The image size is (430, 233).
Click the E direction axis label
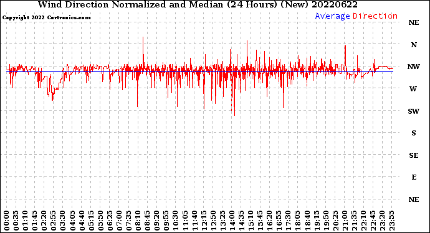pyautogui.click(x=414, y=177)
